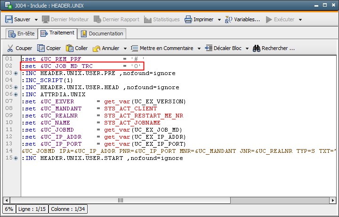This screenshot has width=339, height=217.
Task: Click the Imprimer button label
Action: (x=203, y=19)
